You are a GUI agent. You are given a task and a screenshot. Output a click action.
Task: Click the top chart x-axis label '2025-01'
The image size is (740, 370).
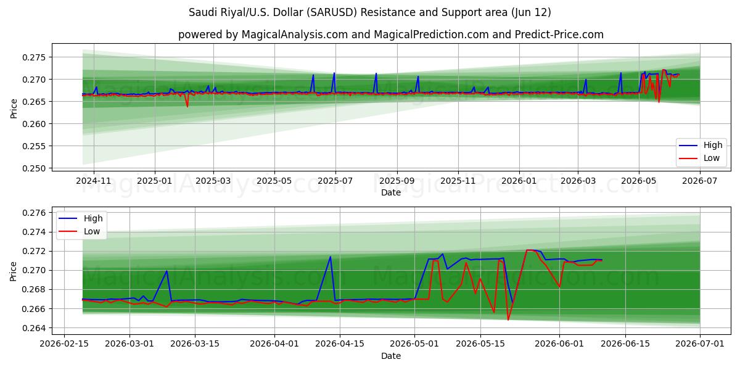pyautogui.click(x=154, y=180)
